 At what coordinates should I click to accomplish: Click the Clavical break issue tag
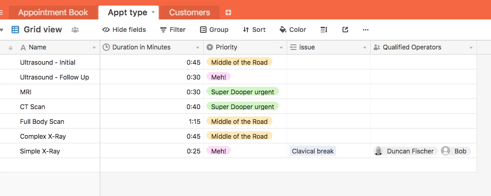313,151
